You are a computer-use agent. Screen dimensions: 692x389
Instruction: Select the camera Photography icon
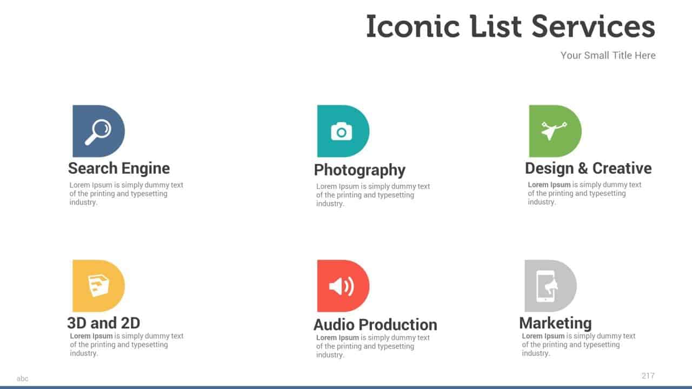(x=342, y=131)
